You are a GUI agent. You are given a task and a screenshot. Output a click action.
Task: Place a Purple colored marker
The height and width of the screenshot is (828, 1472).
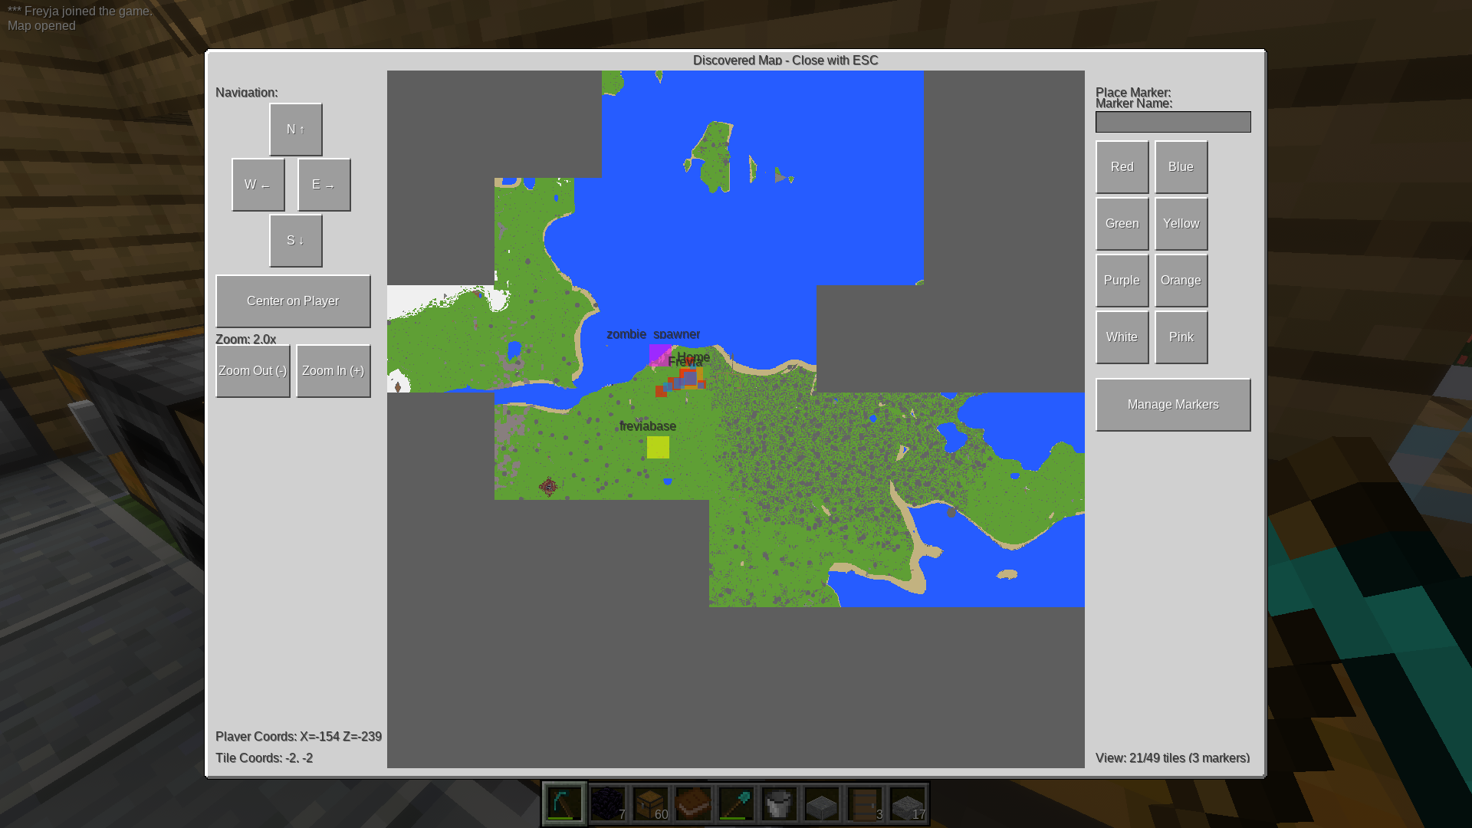coord(1121,281)
